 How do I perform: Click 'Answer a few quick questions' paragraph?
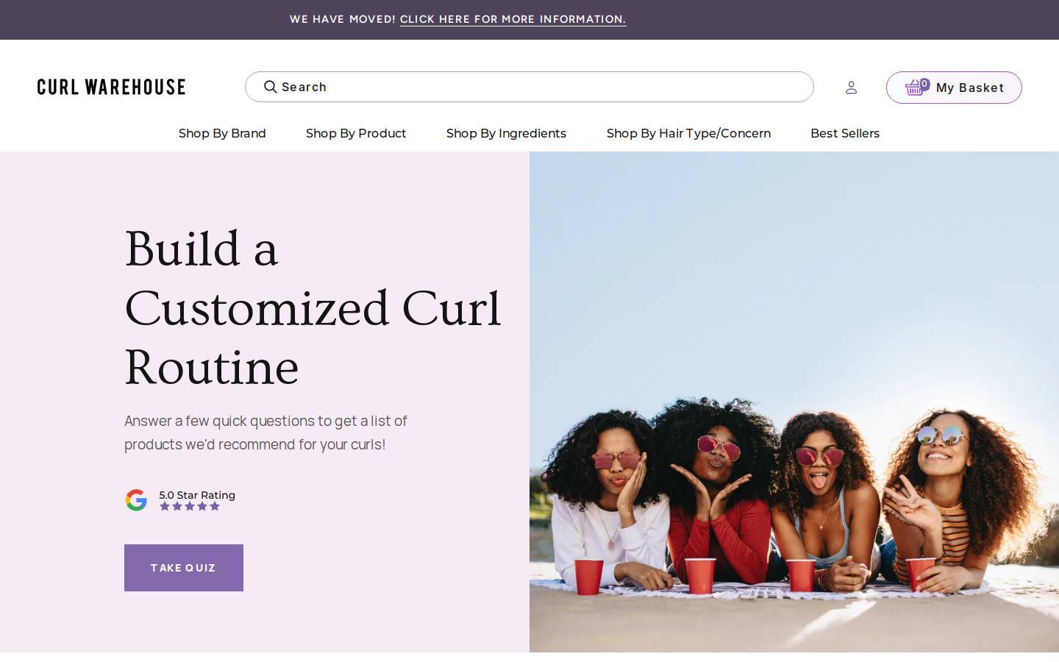(x=265, y=433)
